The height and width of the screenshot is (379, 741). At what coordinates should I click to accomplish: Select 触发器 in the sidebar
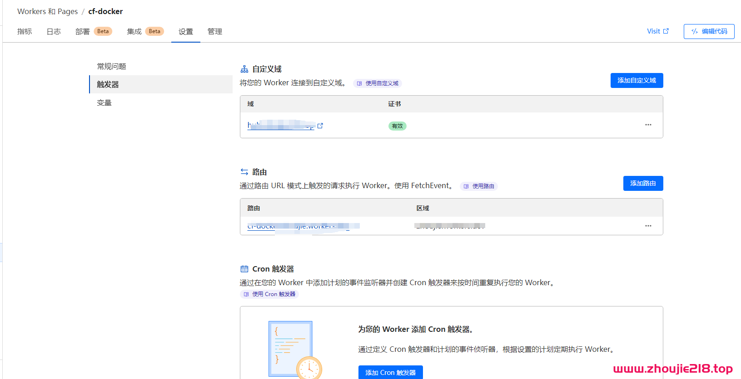pyautogui.click(x=161, y=84)
